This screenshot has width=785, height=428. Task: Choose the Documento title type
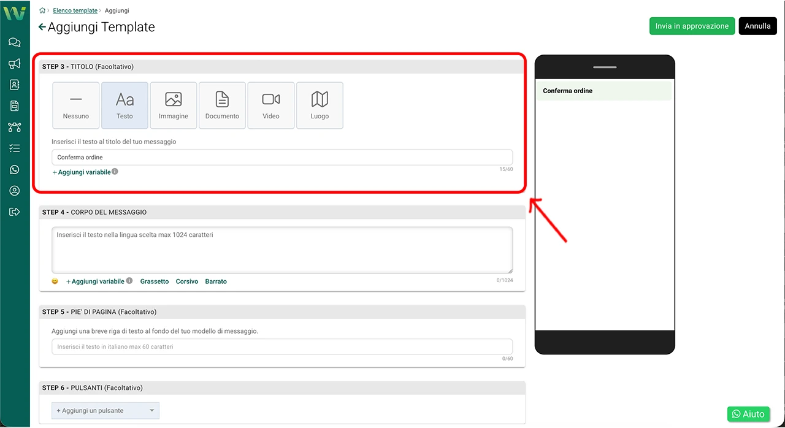point(222,105)
